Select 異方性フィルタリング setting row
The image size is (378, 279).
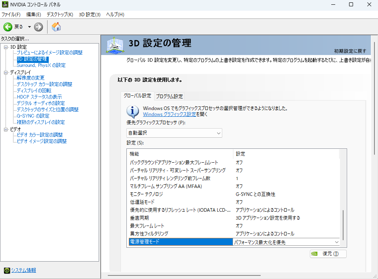(234, 234)
